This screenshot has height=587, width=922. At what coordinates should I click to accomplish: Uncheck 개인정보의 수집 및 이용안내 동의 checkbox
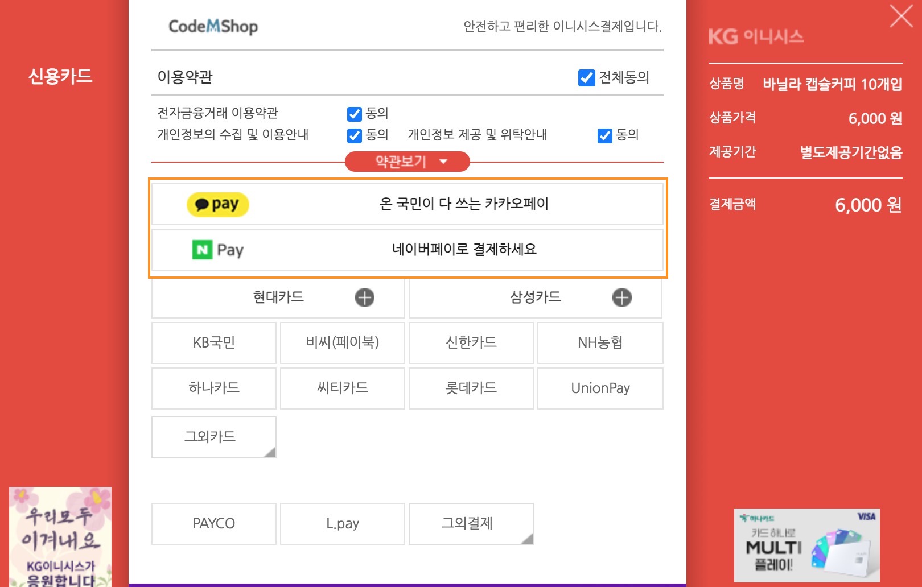coord(354,135)
